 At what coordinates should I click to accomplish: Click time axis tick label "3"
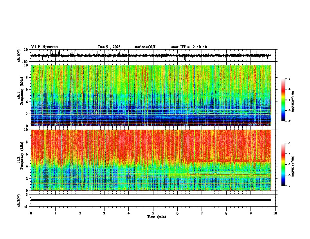(104, 213)
